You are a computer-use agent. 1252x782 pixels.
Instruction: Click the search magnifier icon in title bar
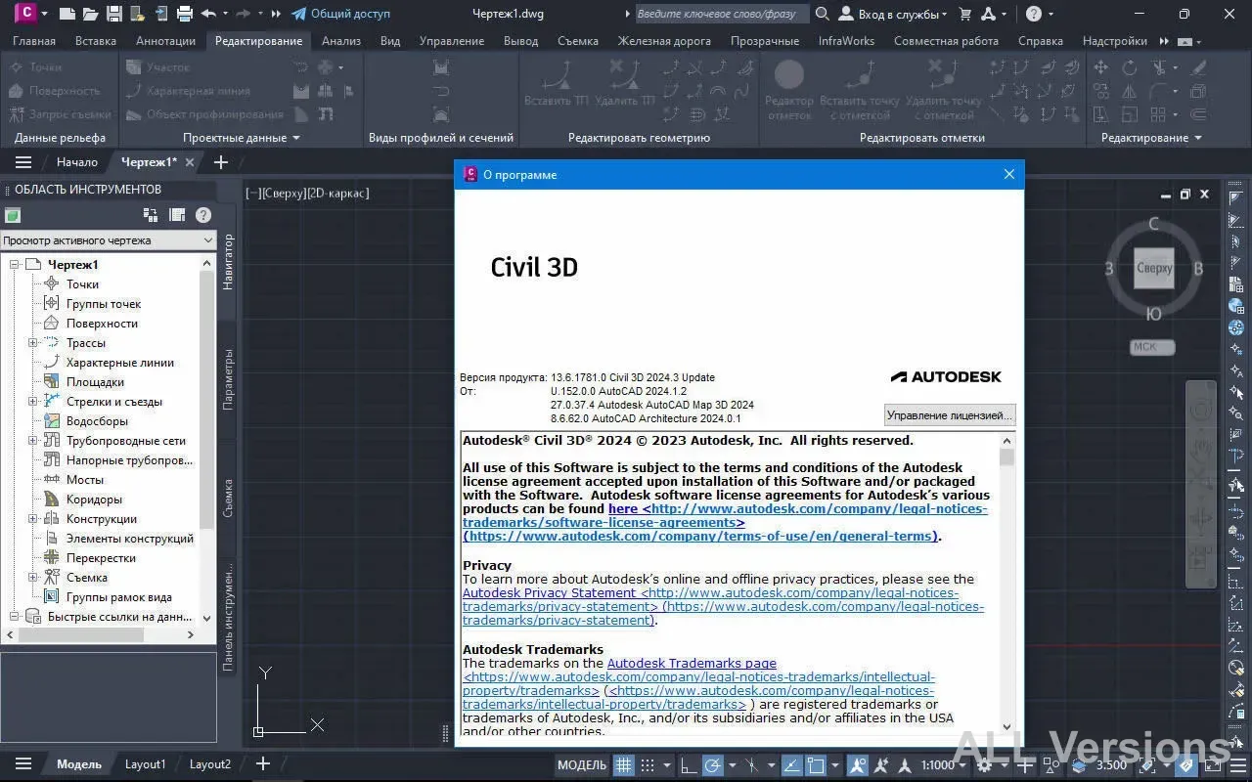822,14
